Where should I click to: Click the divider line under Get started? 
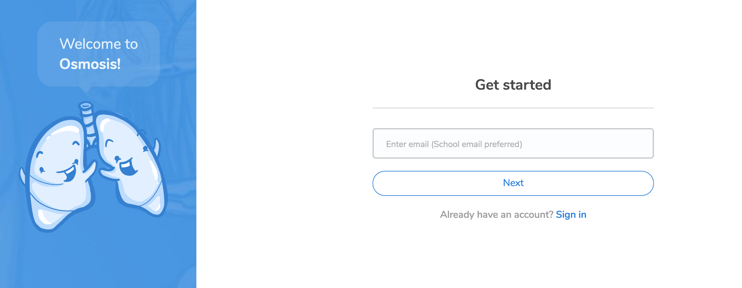[x=513, y=108]
